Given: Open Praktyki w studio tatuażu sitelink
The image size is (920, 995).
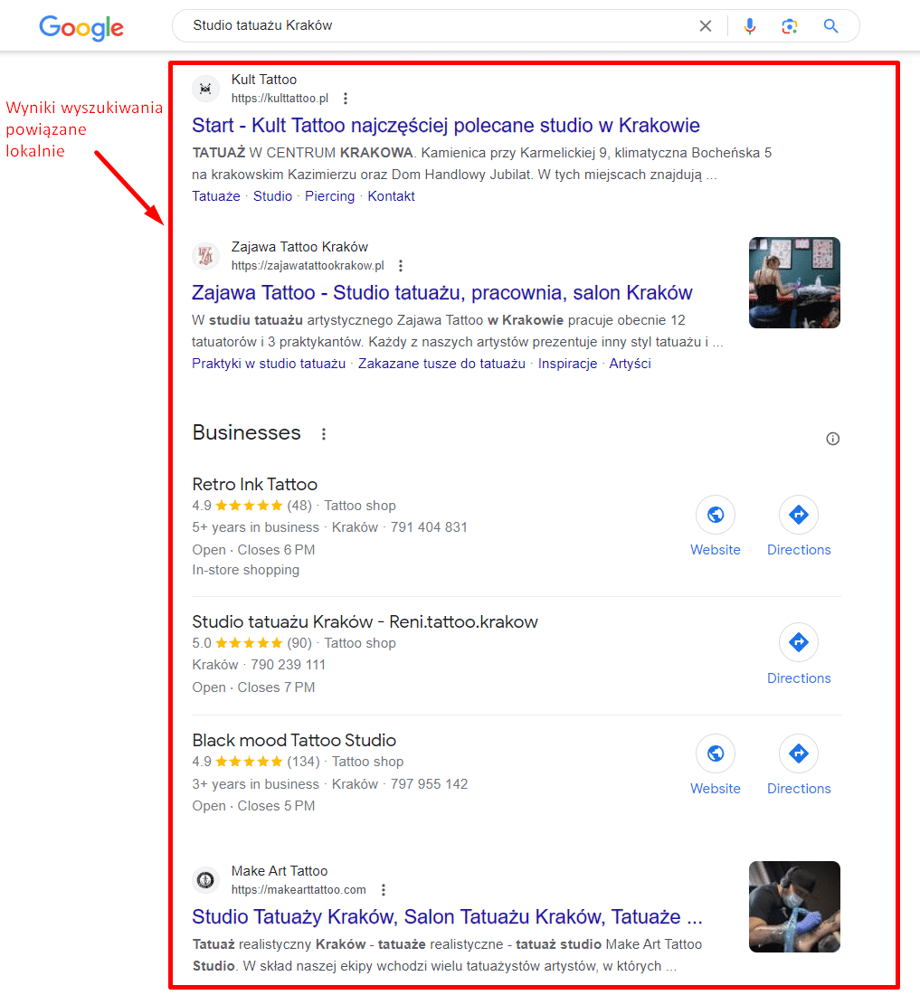Looking at the screenshot, I should (269, 364).
